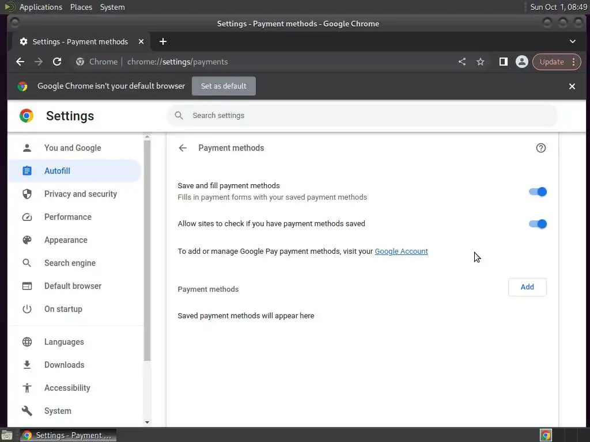Open the Places menu in top panel
The width and height of the screenshot is (590, 442).
click(81, 7)
